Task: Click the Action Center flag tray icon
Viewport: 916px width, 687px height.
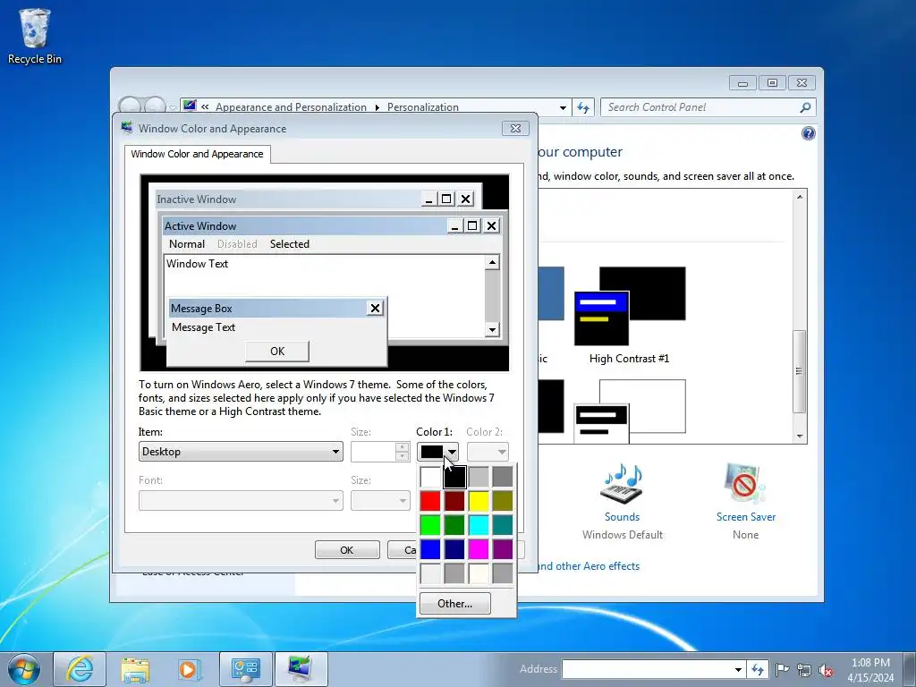Action: (782, 669)
